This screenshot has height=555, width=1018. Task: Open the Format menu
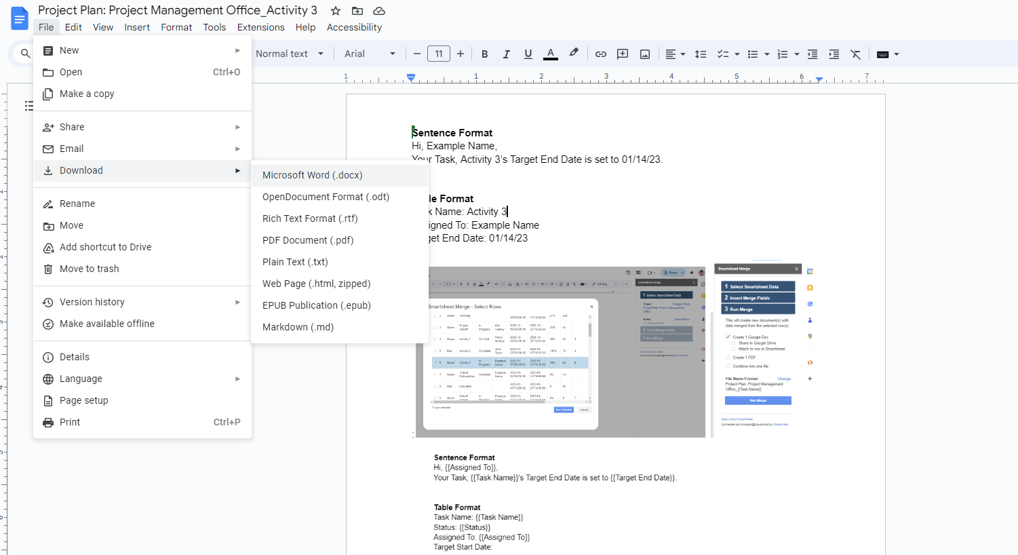(176, 27)
